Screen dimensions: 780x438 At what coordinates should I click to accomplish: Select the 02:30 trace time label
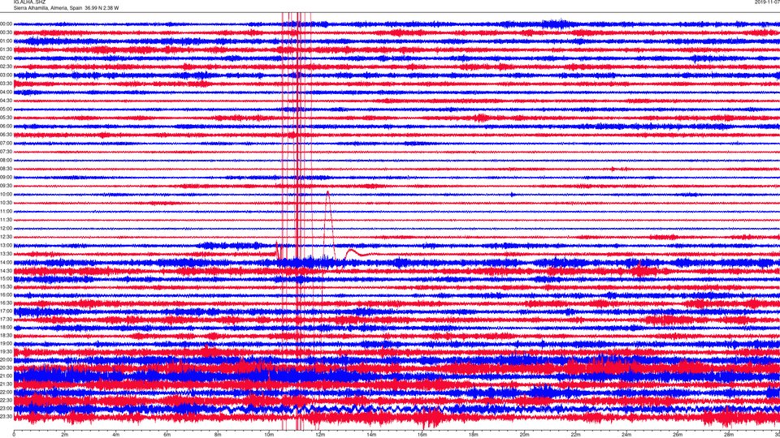6,67
